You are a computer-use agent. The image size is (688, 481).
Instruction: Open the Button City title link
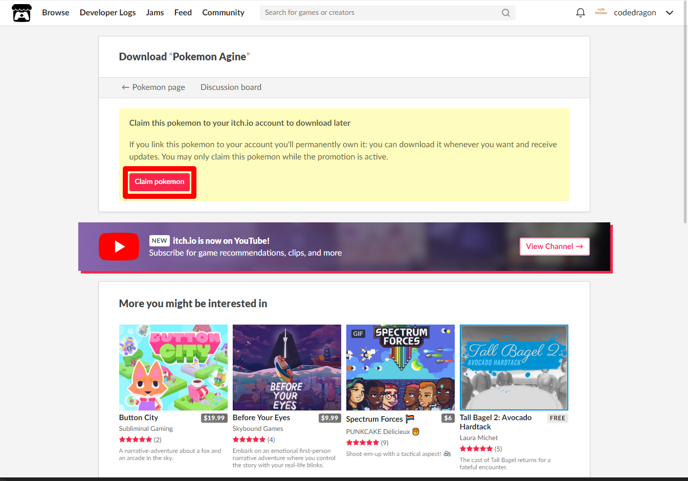(139, 418)
